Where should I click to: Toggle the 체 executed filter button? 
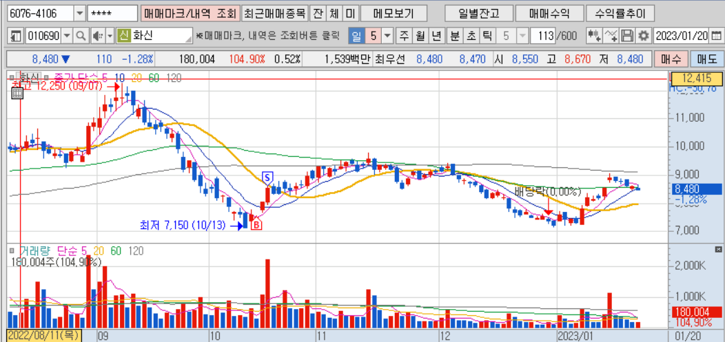click(334, 13)
